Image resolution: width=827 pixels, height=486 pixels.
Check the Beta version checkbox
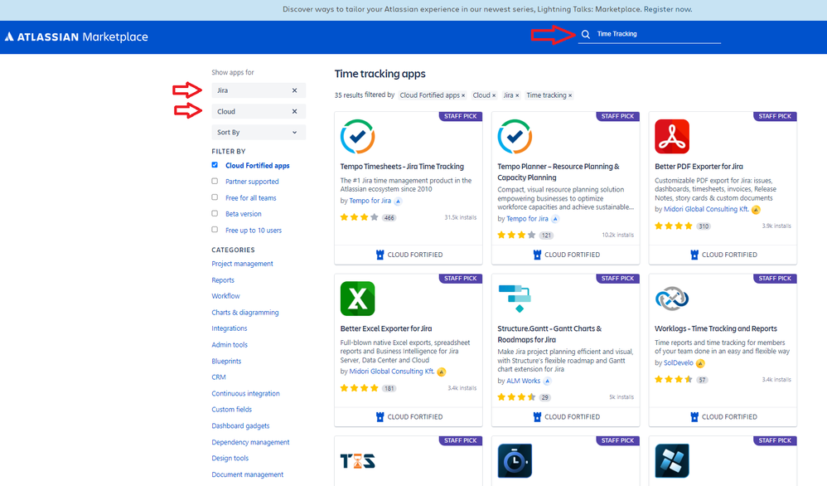coord(215,214)
